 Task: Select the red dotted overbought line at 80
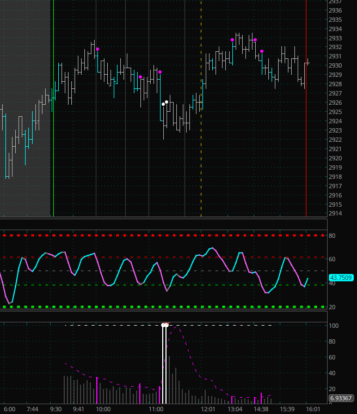tap(163, 236)
